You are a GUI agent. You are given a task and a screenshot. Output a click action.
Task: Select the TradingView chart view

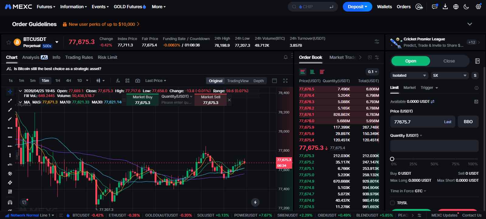pos(238,81)
